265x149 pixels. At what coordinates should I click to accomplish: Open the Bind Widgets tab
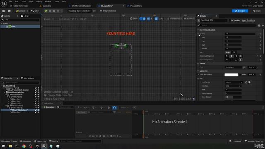(x=28, y=78)
